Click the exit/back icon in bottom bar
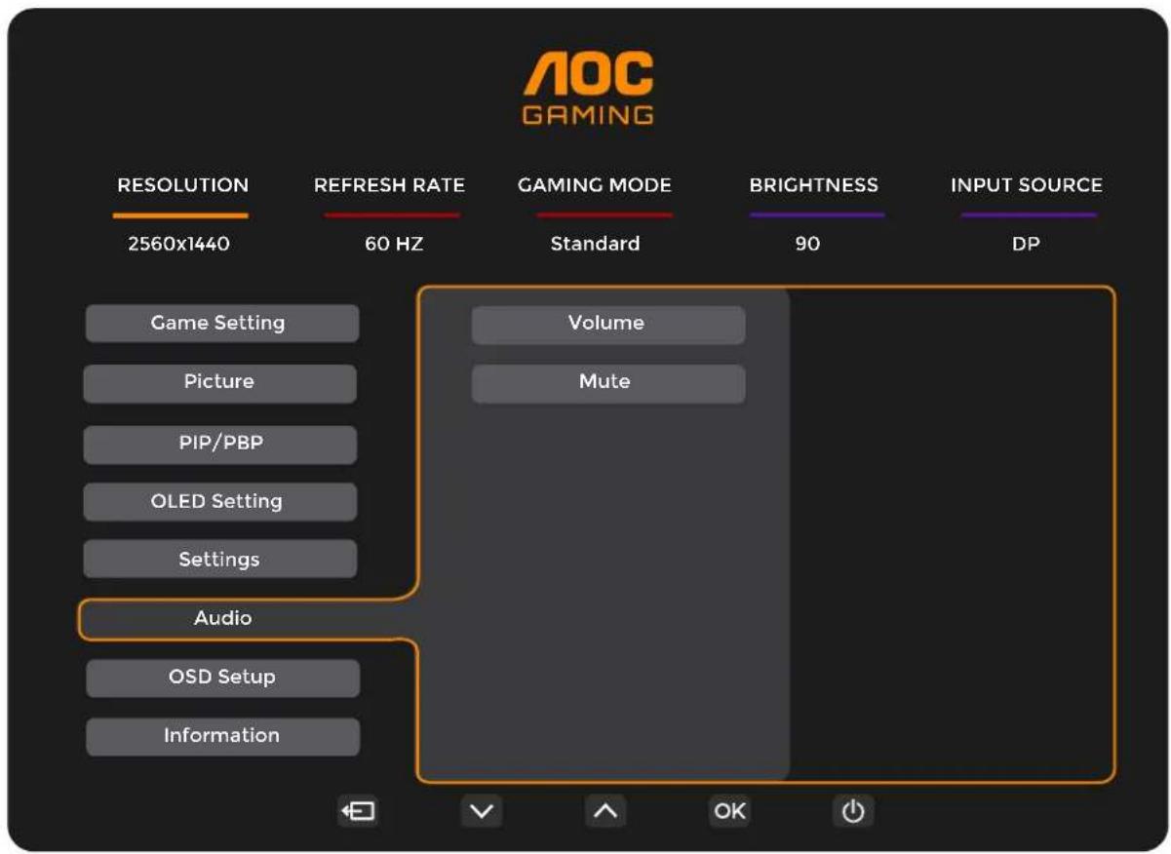The width and height of the screenshot is (1171, 854). coord(358,811)
